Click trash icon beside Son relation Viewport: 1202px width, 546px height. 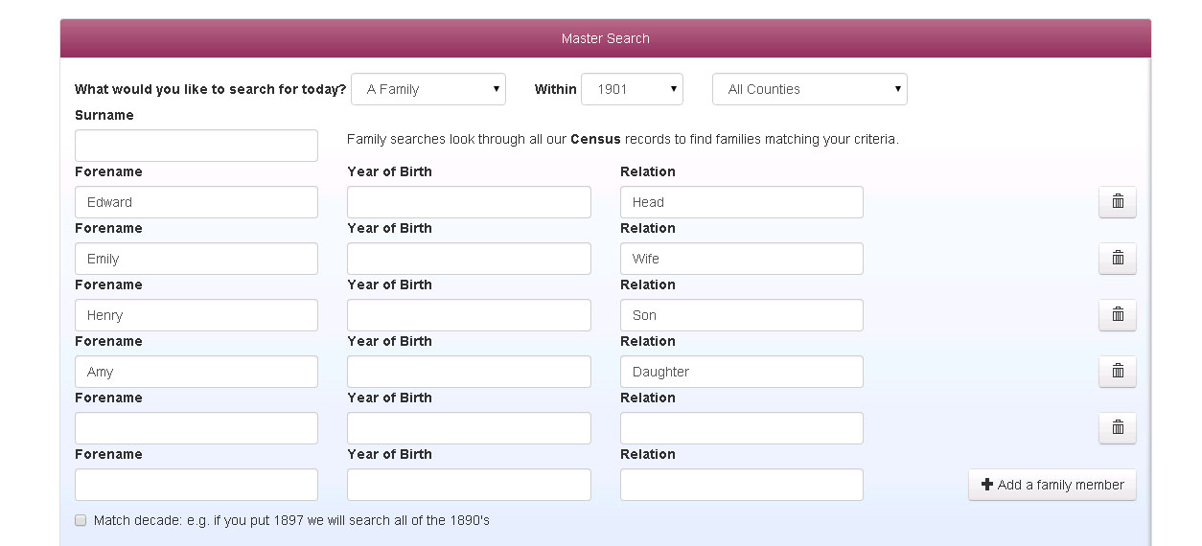pyautogui.click(x=1117, y=315)
